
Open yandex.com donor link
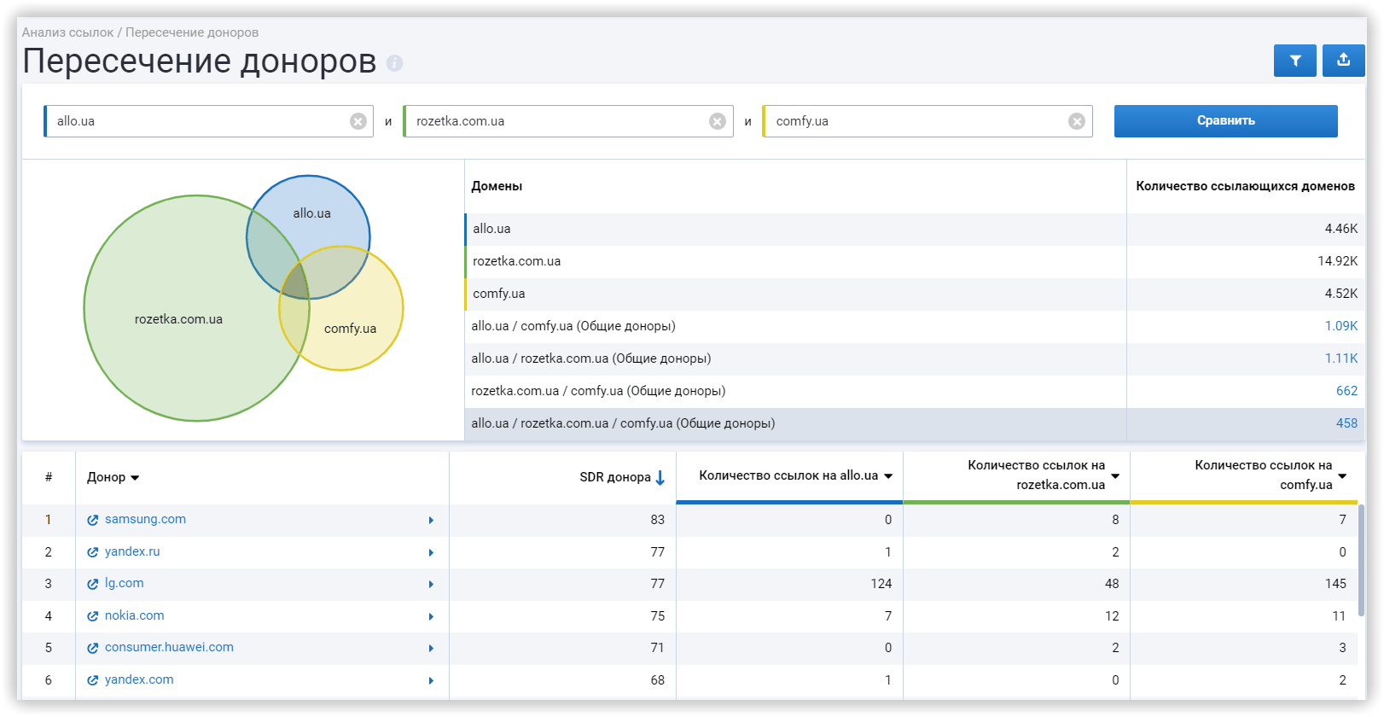point(139,679)
